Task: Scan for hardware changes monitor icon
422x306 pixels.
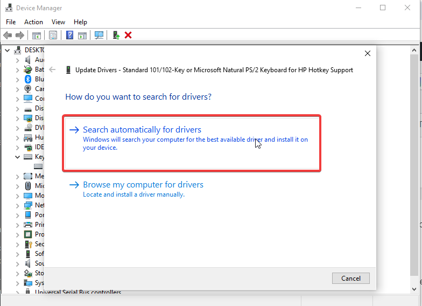Action: pos(99,36)
